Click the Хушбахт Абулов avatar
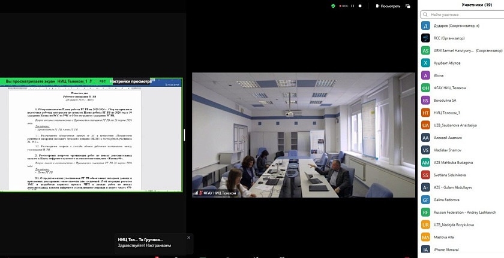 coord(425,63)
